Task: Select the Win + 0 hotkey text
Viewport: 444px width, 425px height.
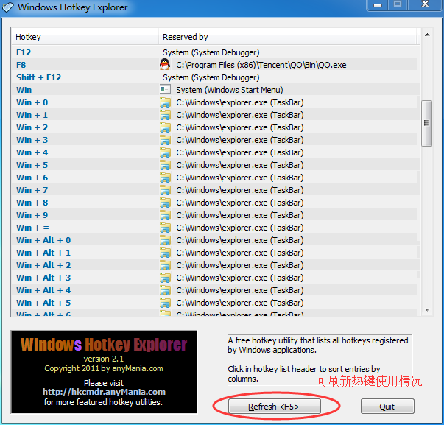Action: (32, 102)
